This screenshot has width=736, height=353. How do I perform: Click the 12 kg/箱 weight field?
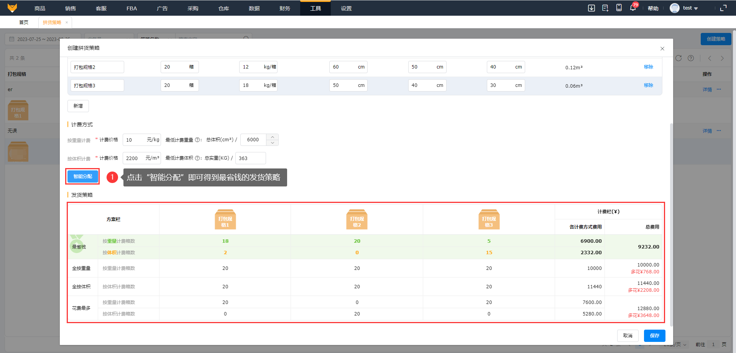258,67
